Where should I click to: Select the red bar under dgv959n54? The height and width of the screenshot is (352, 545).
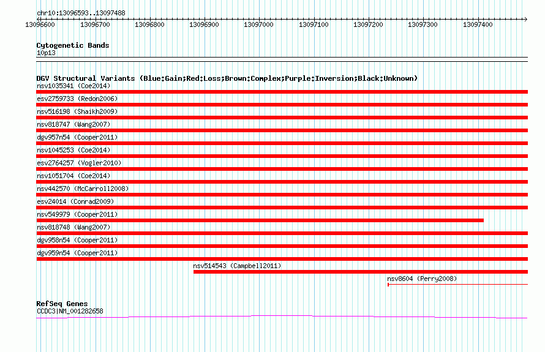(x=282, y=259)
